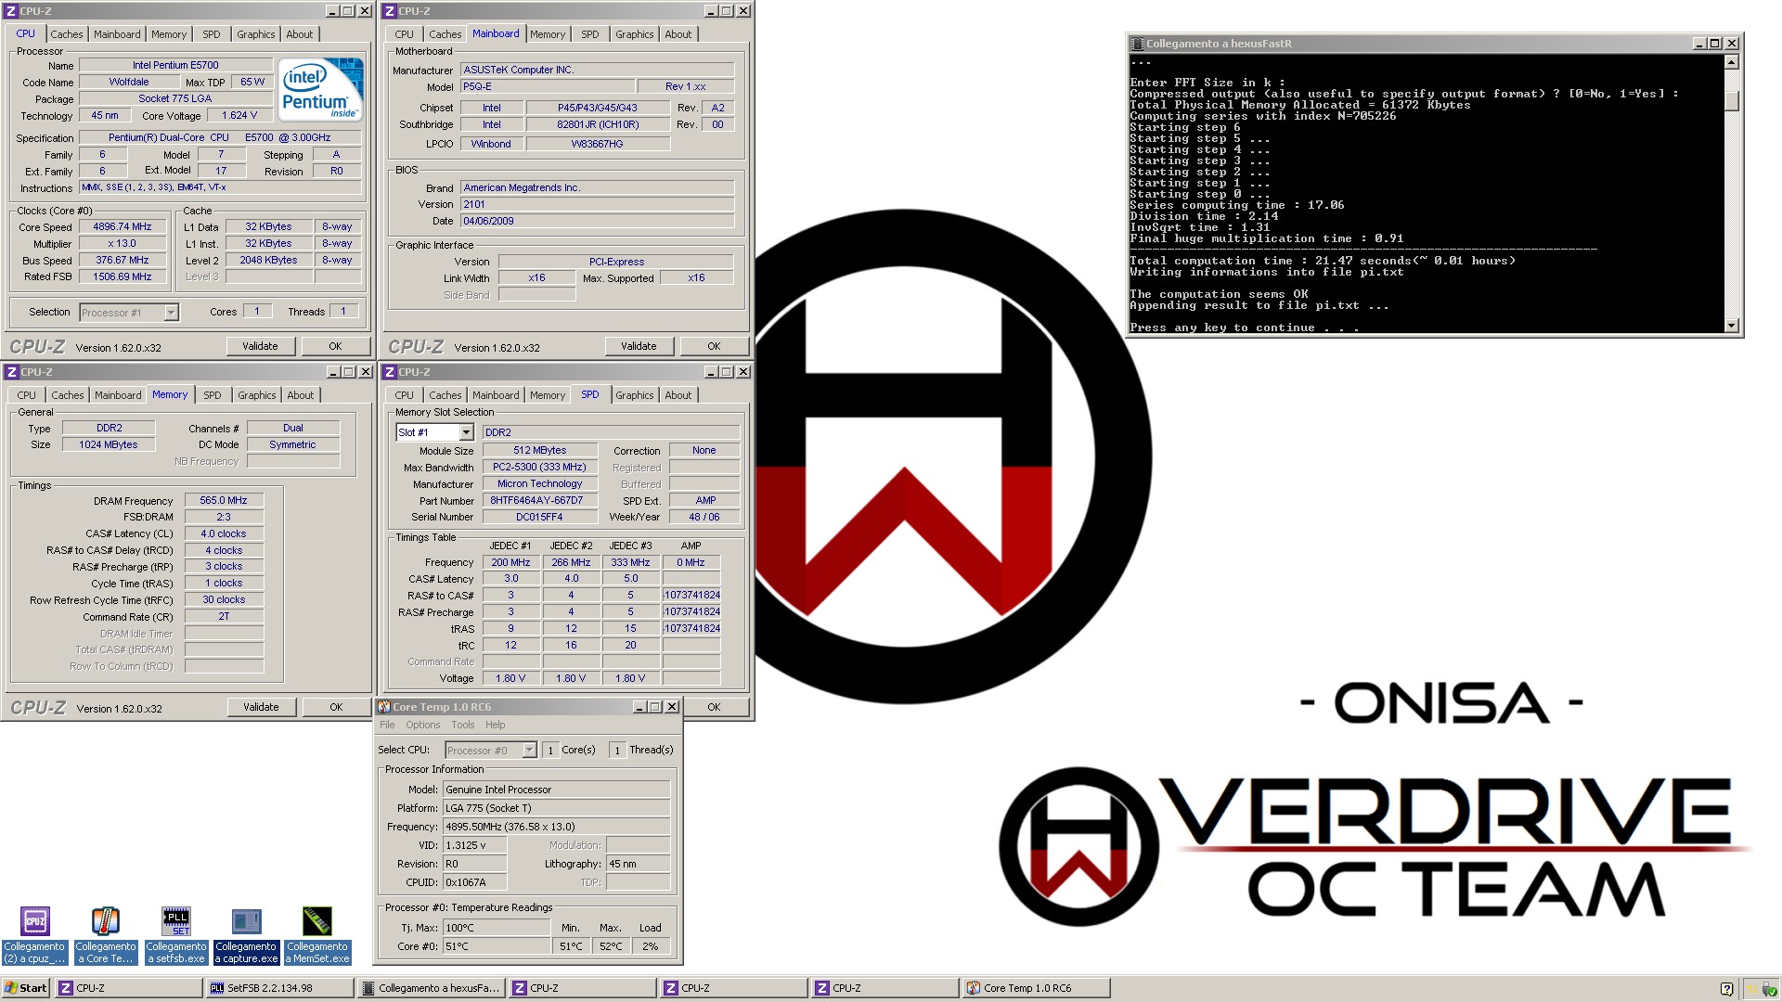Click the console scrollbar up arrow

point(1732,62)
